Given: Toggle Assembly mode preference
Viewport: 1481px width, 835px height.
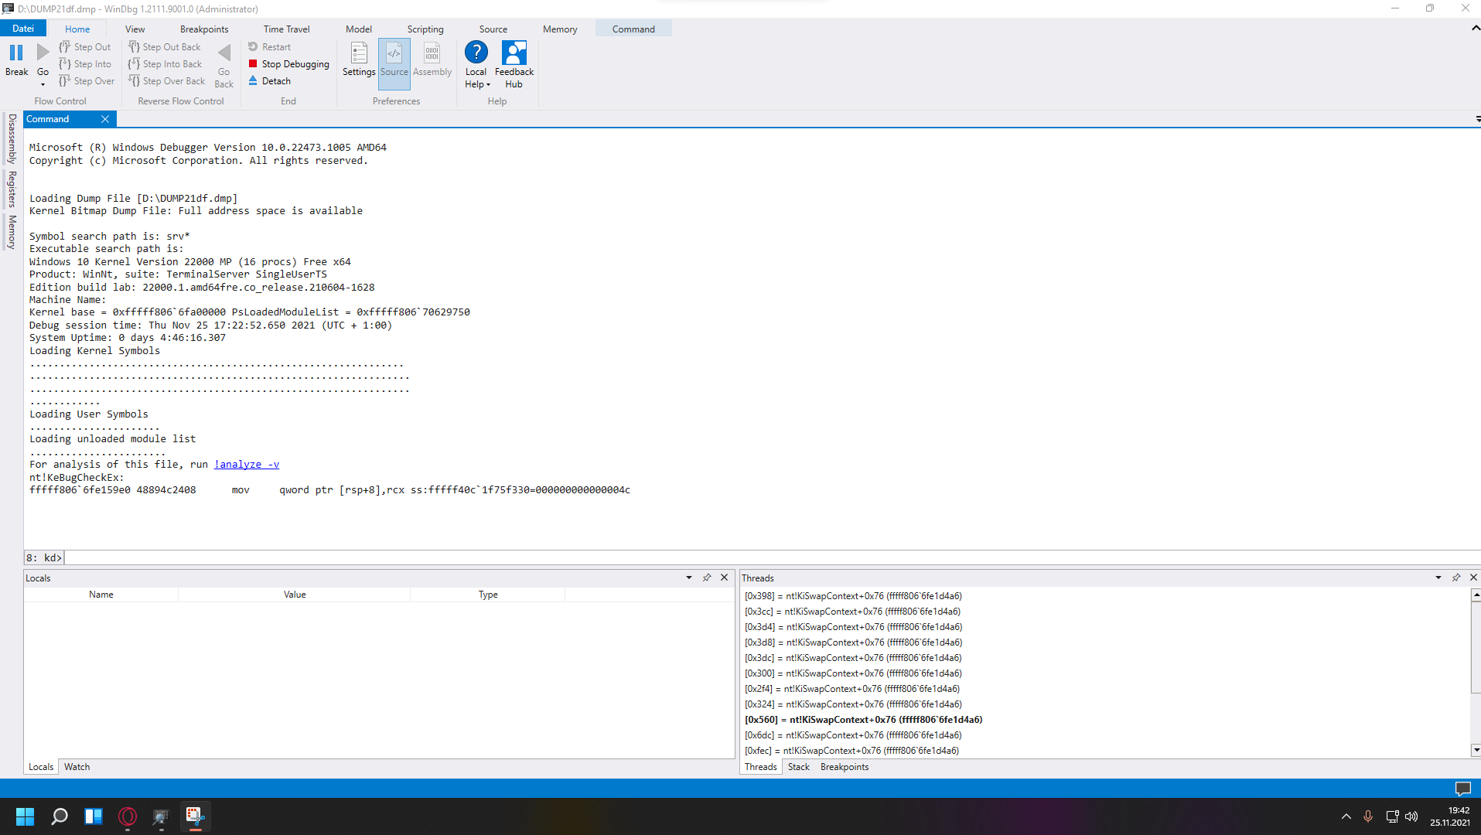Looking at the screenshot, I should point(432,60).
